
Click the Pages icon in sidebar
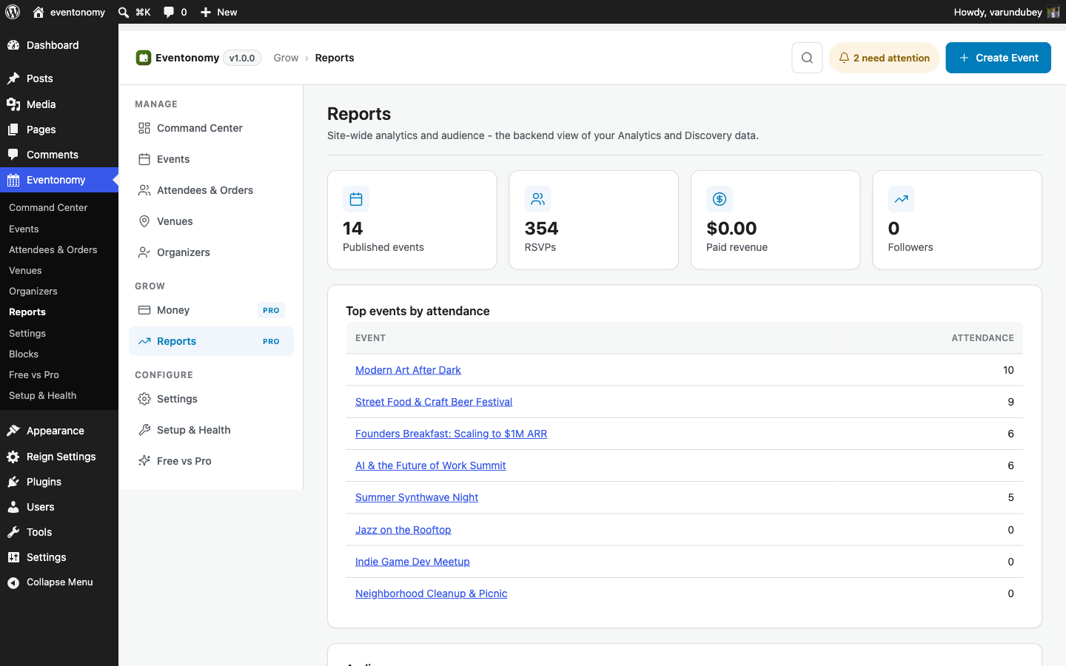(13, 129)
